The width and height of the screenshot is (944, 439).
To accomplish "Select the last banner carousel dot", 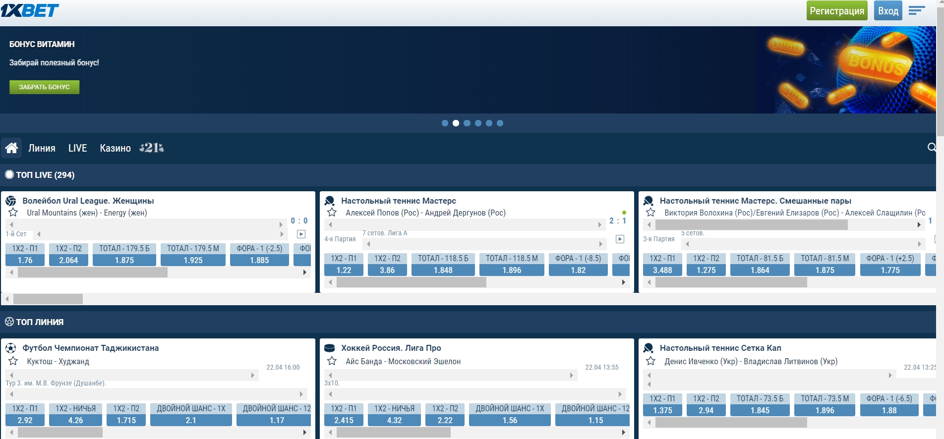I will [500, 123].
